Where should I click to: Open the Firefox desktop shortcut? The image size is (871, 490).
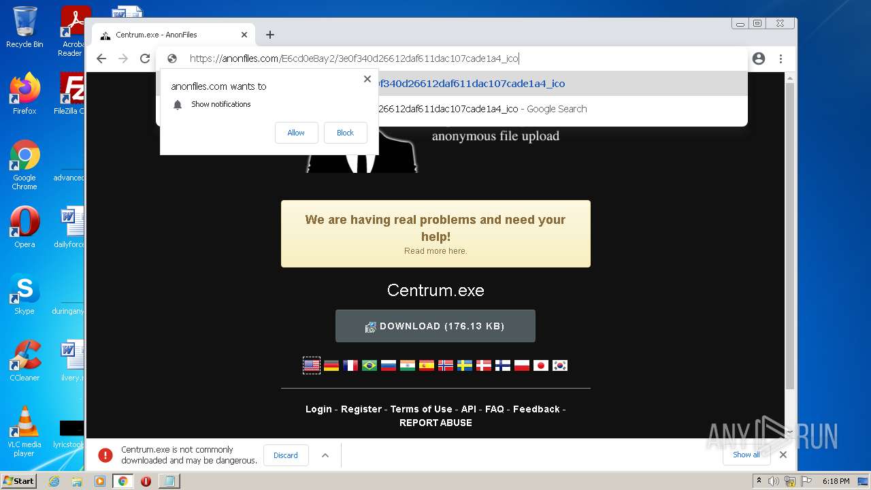pos(24,93)
